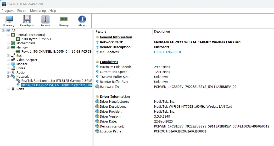The width and height of the screenshot is (274, 146).
Task: Open the Help menu
Action: click(x=53, y=11)
